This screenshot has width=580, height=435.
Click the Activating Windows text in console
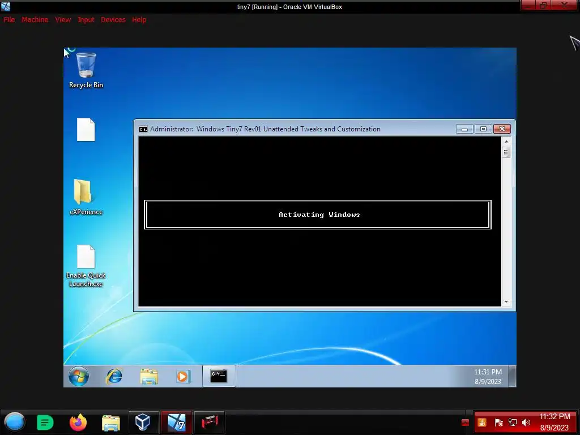click(x=319, y=215)
